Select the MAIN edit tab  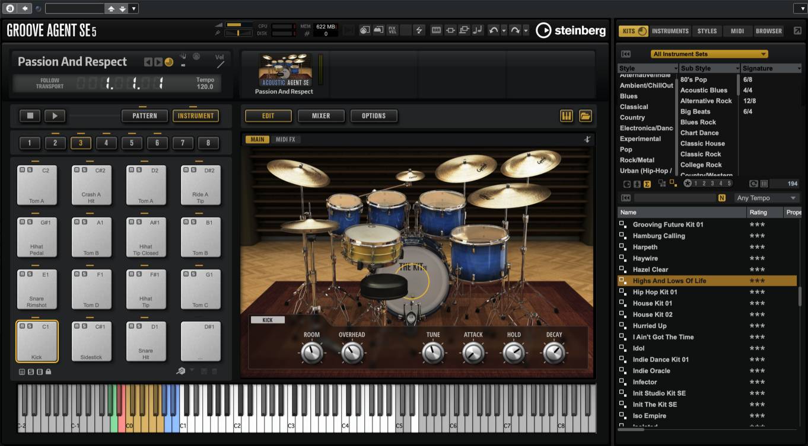pos(257,140)
